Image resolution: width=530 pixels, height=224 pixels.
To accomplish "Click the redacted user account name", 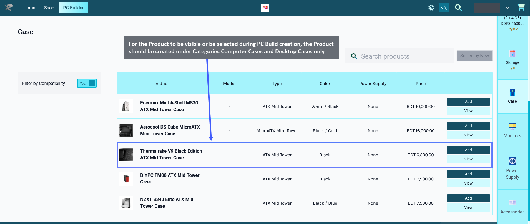I will click(487, 8).
